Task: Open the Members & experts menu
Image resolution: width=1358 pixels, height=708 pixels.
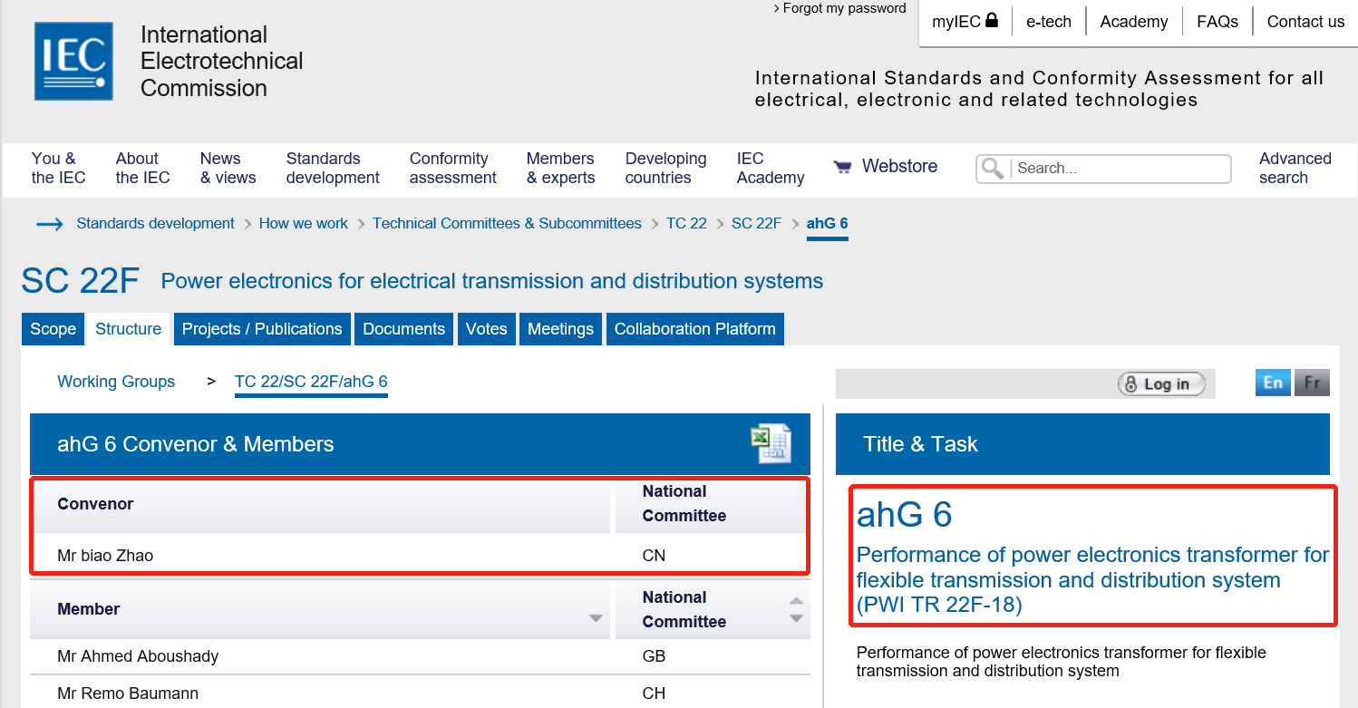Action: (560, 168)
